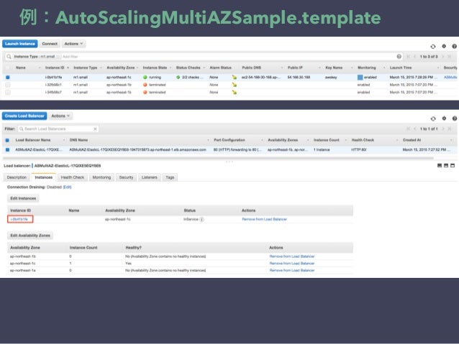
Task: Click the Connect button
Action: click(50, 44)
